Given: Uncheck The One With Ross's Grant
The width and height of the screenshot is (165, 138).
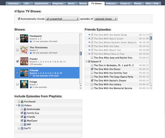Looking at the screenshot, I should click(92, 39).
